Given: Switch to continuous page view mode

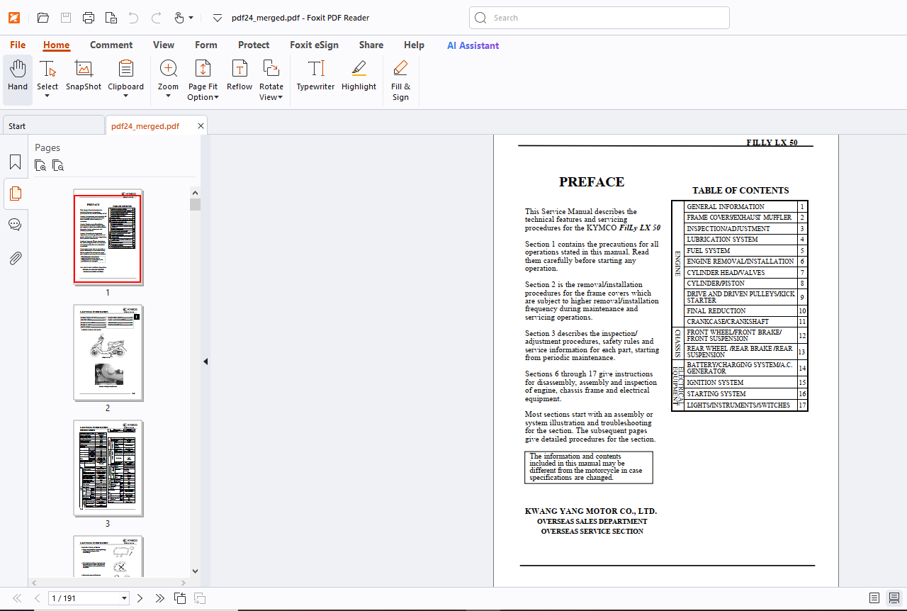Looking at the screenshot, I should pyautogui.click(x=894, y=598).
